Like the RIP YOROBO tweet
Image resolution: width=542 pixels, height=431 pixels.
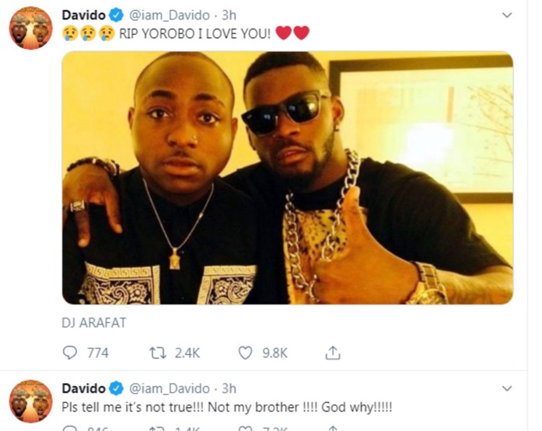246,353
